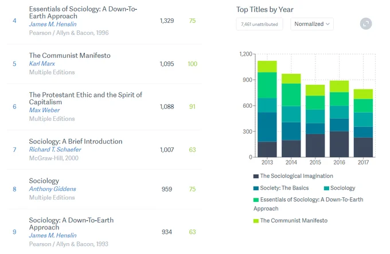Click the count 1,095

[167, 64]
